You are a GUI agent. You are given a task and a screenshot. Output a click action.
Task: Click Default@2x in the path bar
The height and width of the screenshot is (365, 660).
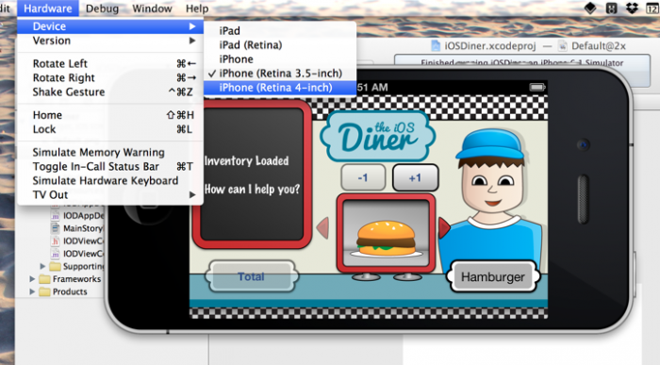599,46
